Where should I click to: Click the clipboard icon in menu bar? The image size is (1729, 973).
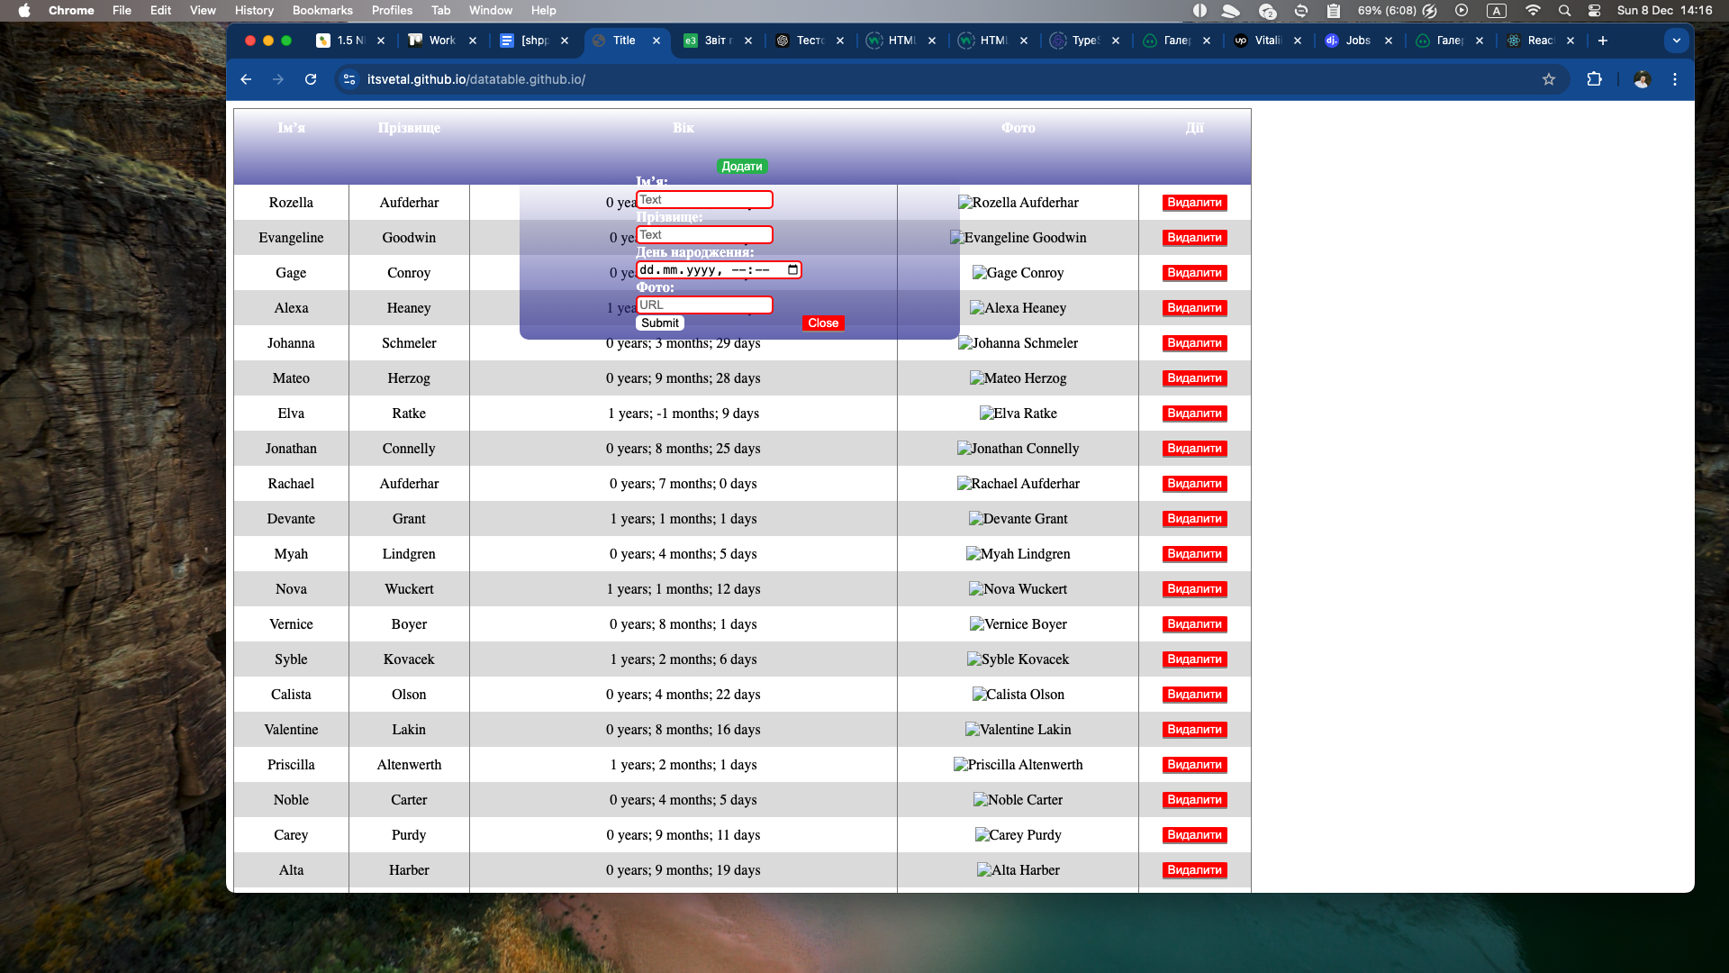point(1334,10)
